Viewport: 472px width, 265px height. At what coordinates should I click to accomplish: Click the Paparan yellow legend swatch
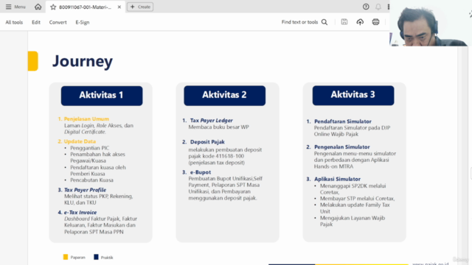[66, 257]
